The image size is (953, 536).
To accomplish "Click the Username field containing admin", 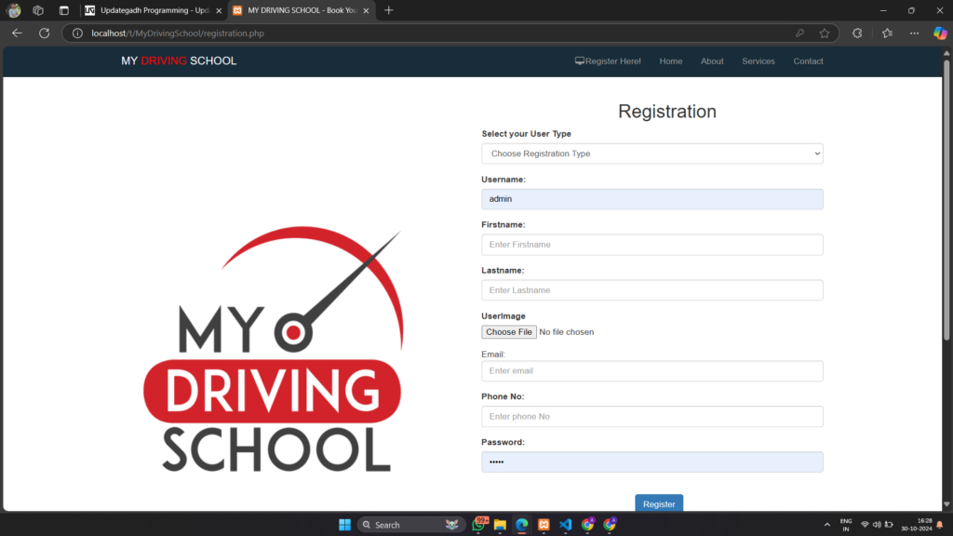I will pos(652,199).
